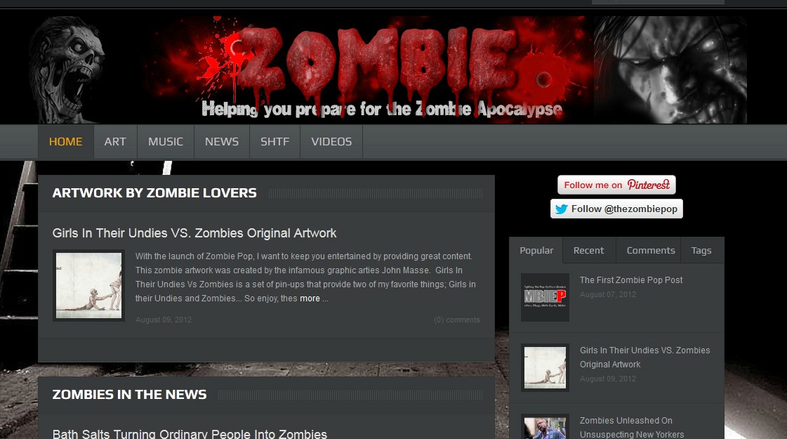The image size is (787, 439).
Task: Click the Twitter bird icon
Action: (561, 209)
